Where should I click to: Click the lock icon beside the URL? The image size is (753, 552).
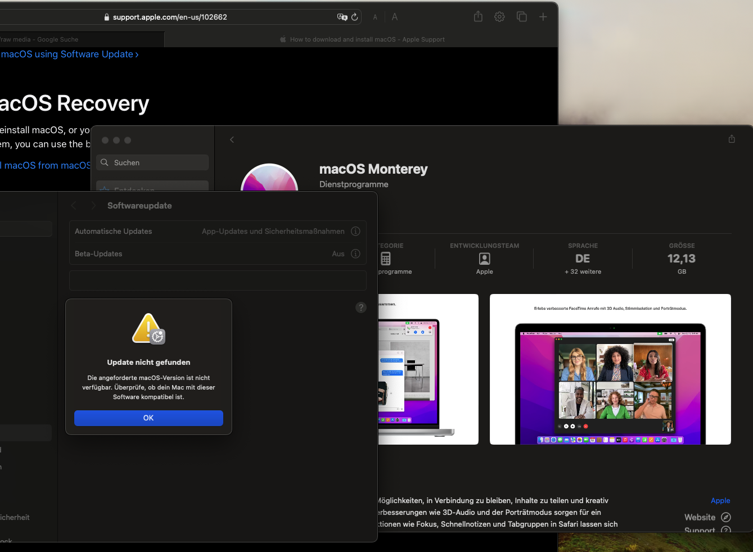tap(107, 17)
